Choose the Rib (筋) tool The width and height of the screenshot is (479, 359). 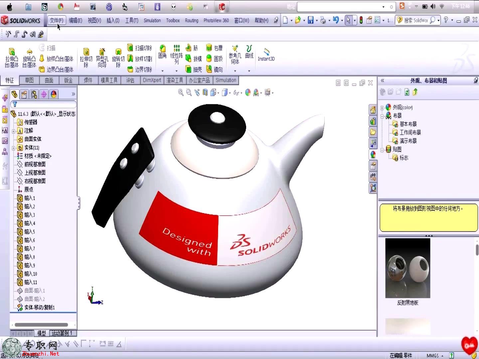point(192,48)
